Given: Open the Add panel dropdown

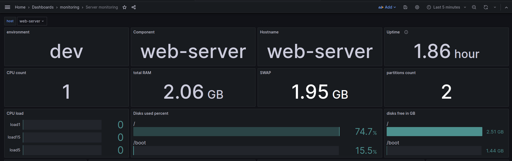Looking at the screenshot, I should tap(387, 7).
